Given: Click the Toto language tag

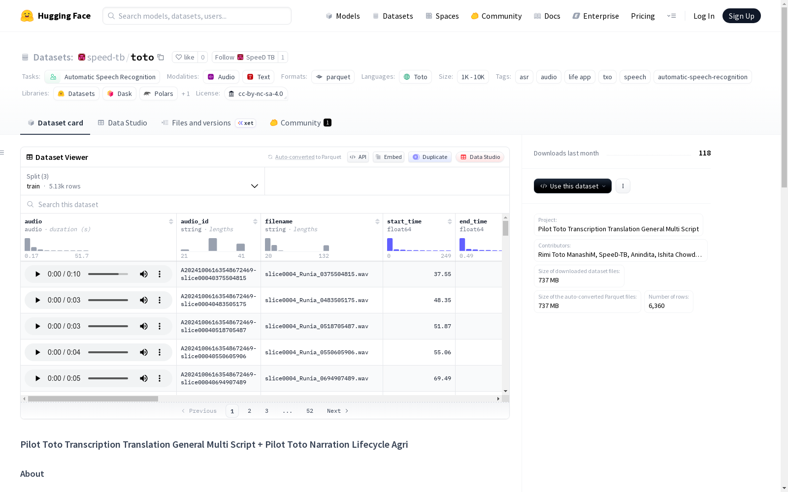Looking at the screenshot, I should (415, 77).
